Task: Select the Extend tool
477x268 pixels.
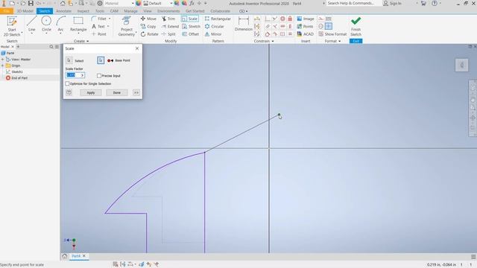Action: click(x=170, y=27)
